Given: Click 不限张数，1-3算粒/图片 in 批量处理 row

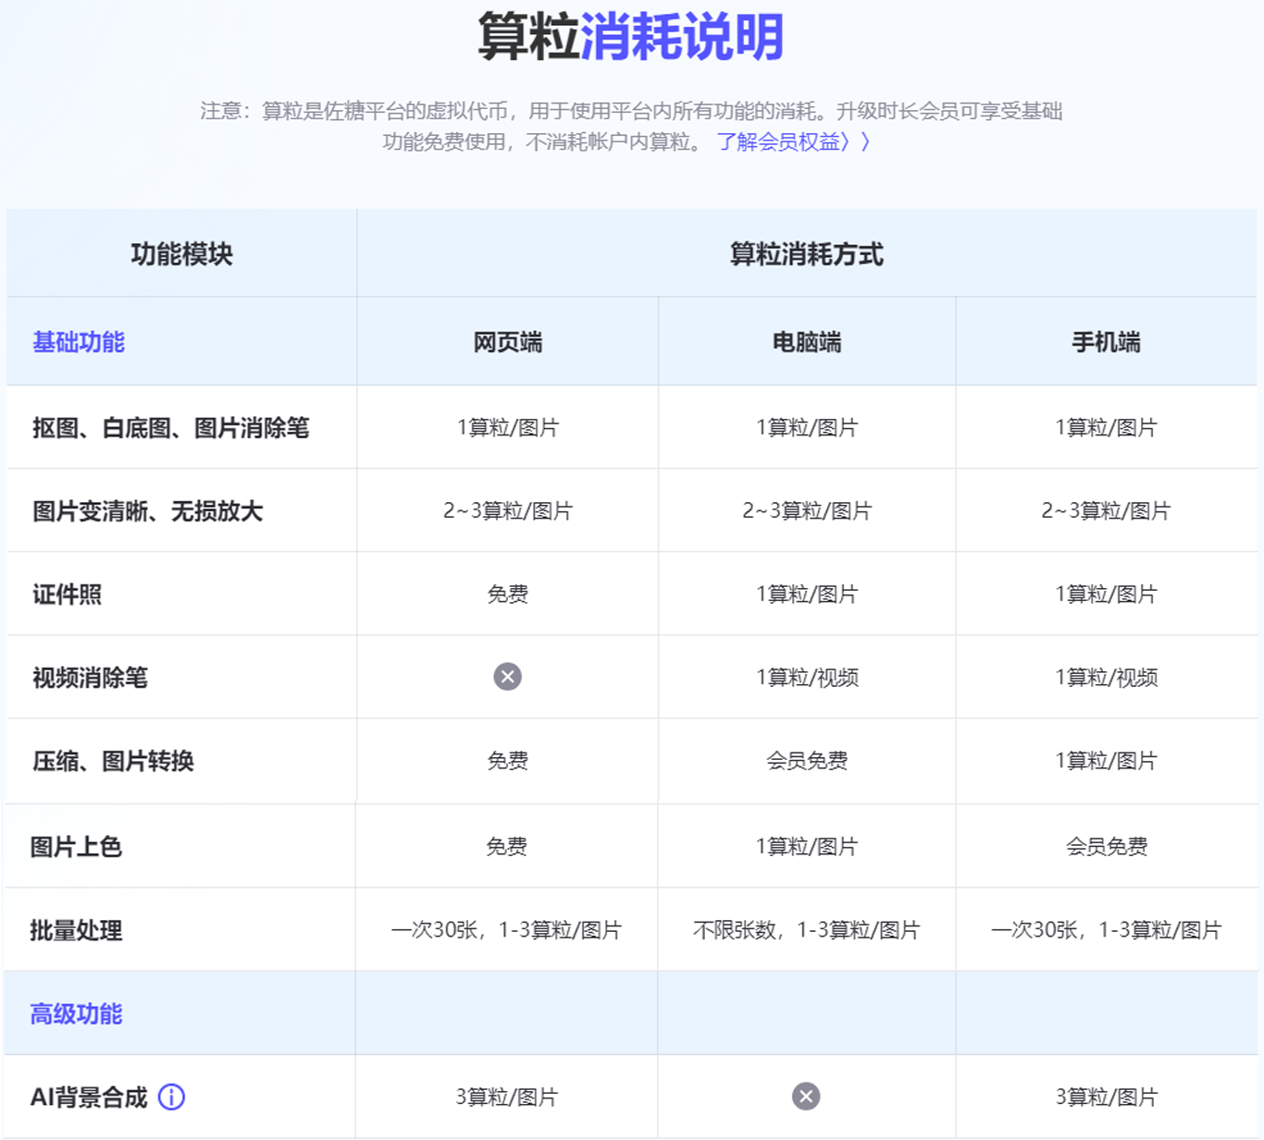Looking at the screenshot, I should tap(807, 930).
